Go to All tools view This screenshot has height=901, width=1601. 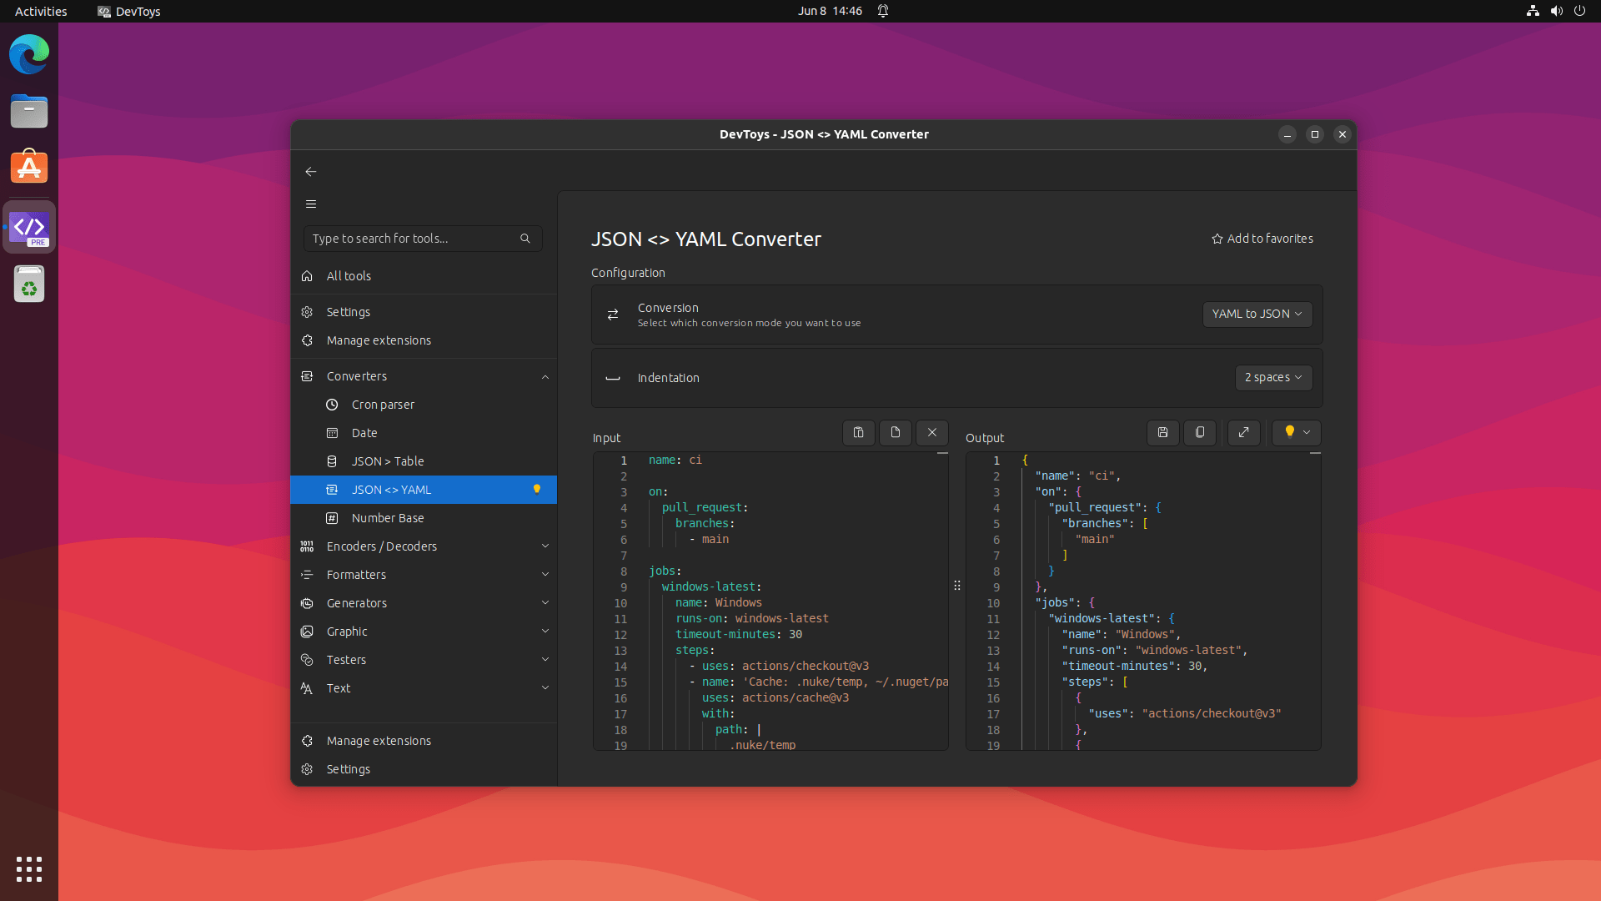pyautogui.click(x=349, y=276)
